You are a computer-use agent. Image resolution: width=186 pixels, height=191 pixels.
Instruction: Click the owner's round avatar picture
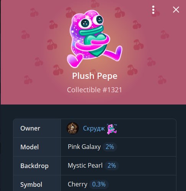pyautogui.click(x=73, y=128)
